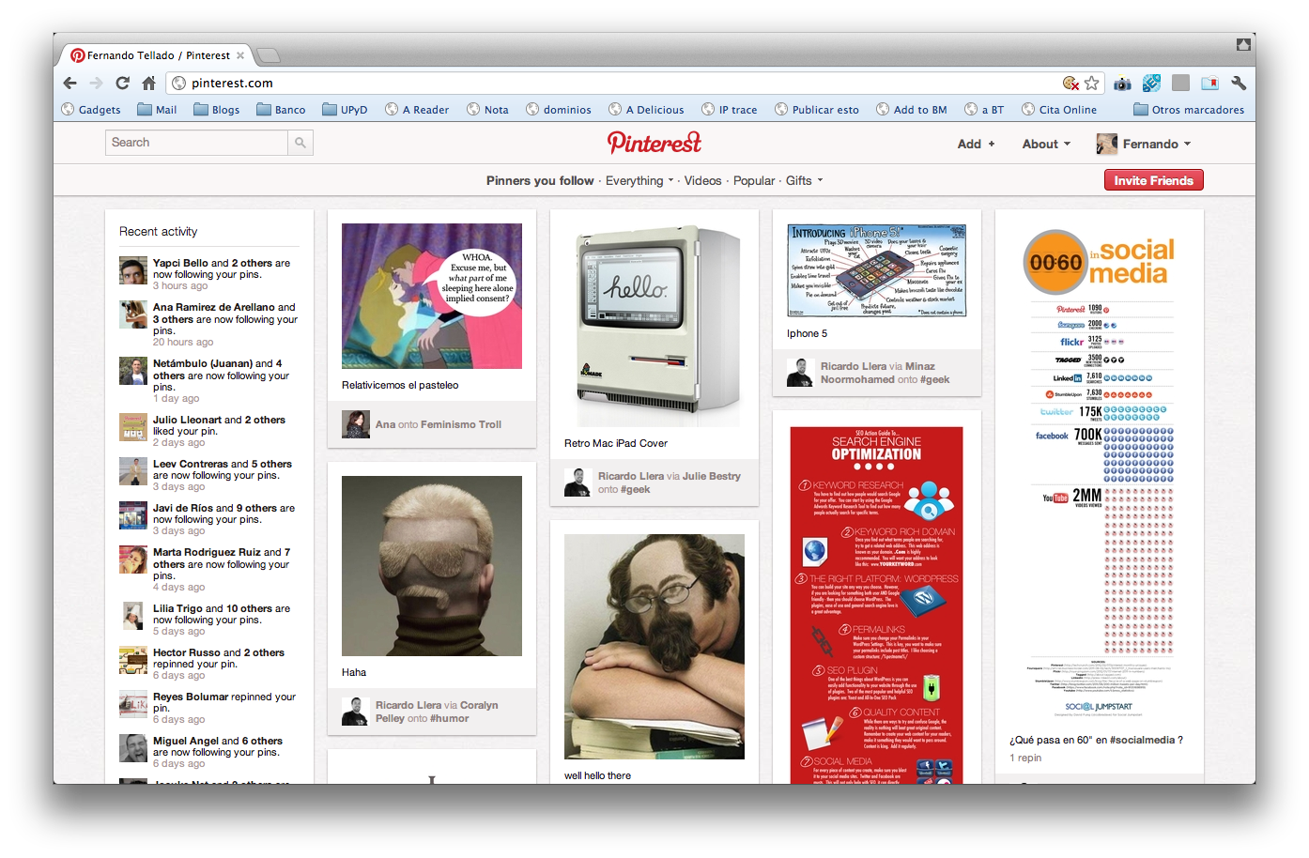The image size is (1309, 858).
Task: Select Pinners you follow feed
Action: click(540, 181)
